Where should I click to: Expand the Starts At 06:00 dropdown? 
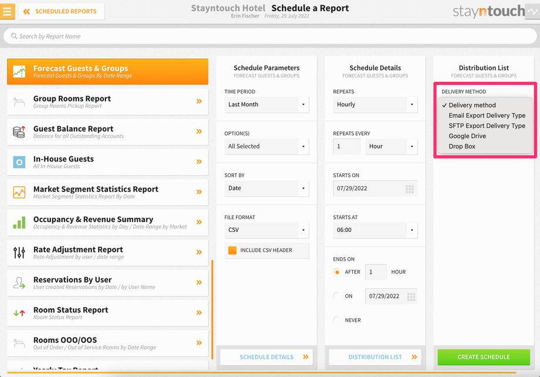point(375,230)
